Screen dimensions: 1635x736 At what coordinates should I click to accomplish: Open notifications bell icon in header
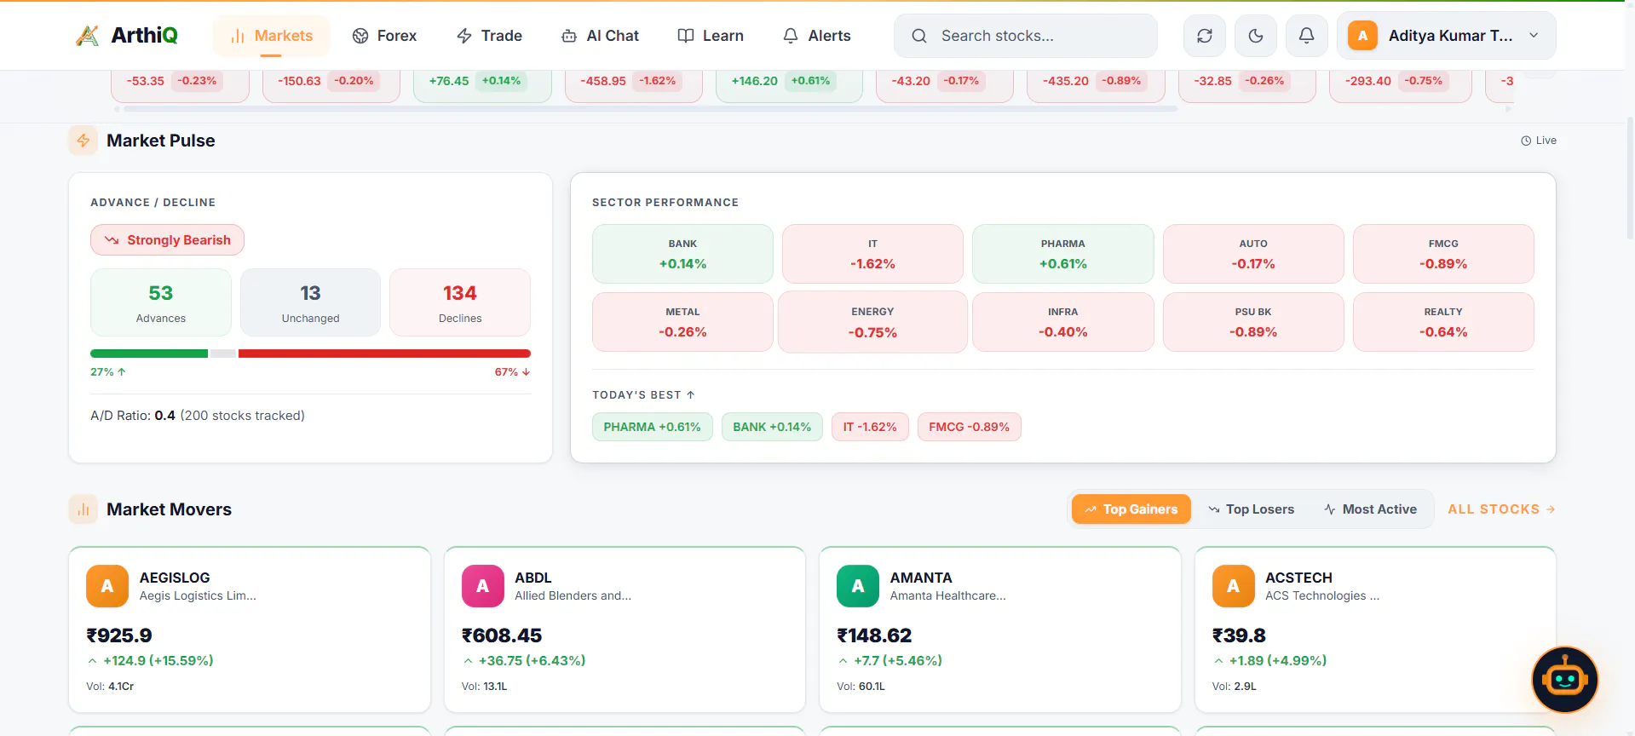point(1306,36)
